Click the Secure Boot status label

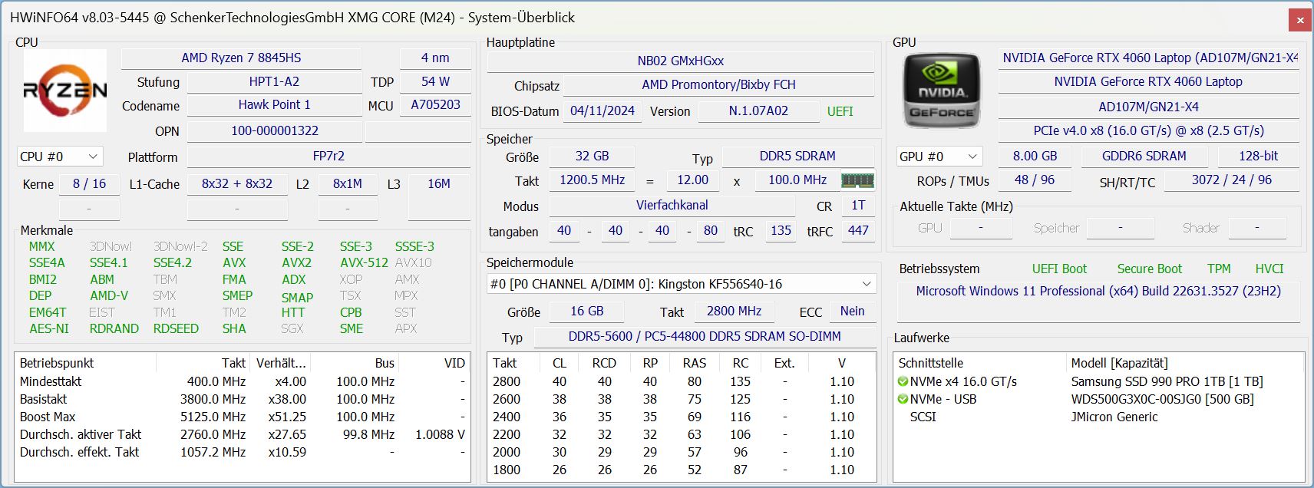pos(1149,269)
